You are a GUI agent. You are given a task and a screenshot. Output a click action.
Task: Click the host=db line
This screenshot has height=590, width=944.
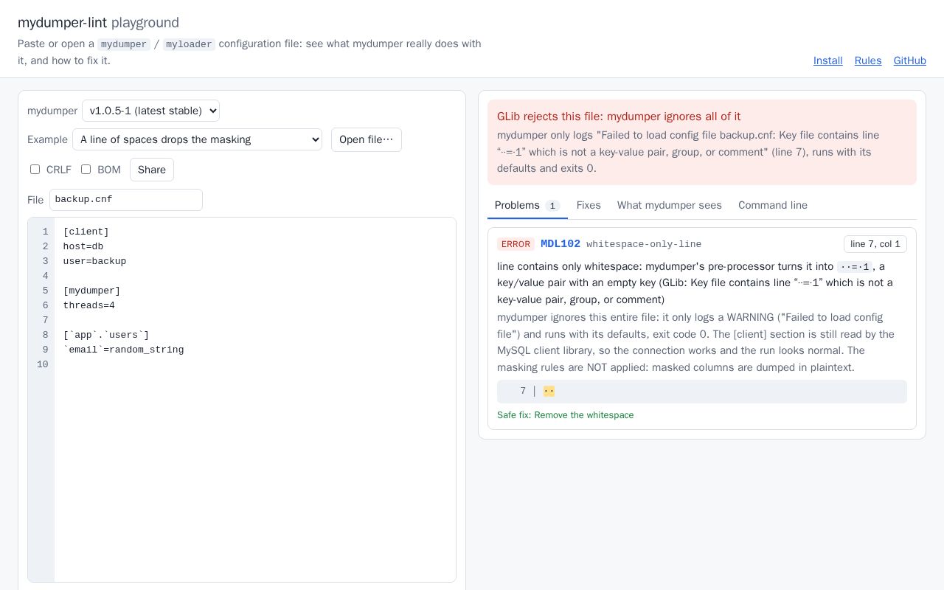(x=83, y=246)
